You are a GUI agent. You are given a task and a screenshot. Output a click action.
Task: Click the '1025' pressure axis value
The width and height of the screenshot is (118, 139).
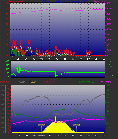point(109,3)
